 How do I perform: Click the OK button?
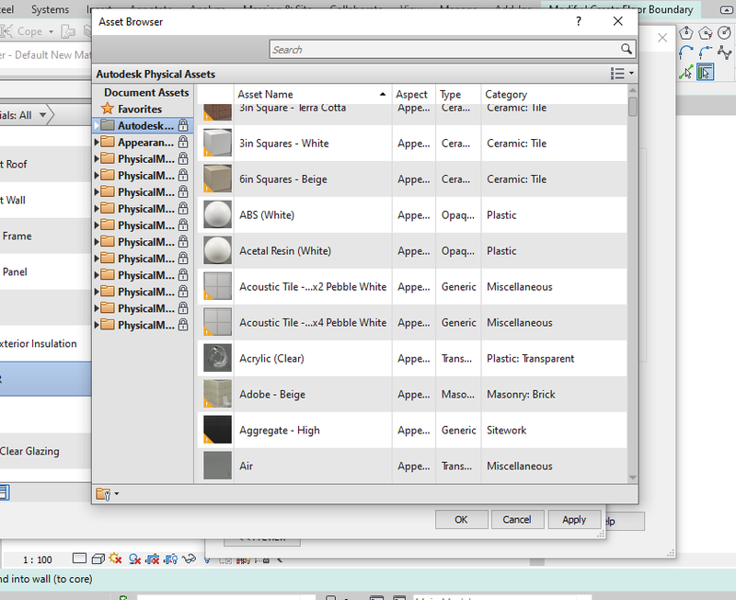tap(461, 520)
